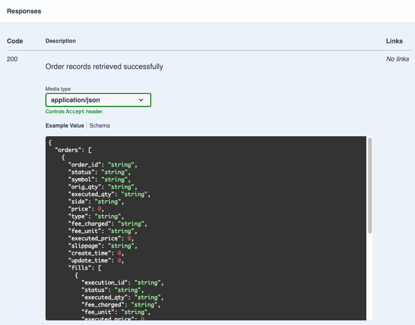Click the 'Controls Accept header' hint text
This screenshot has width=415, height=325.
point(74,111)
